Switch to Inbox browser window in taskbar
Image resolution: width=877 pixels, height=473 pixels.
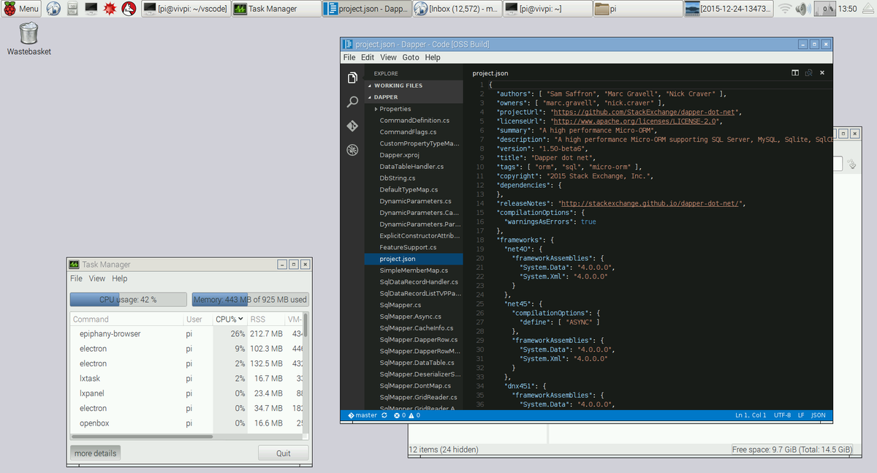[x=456, y=9]
